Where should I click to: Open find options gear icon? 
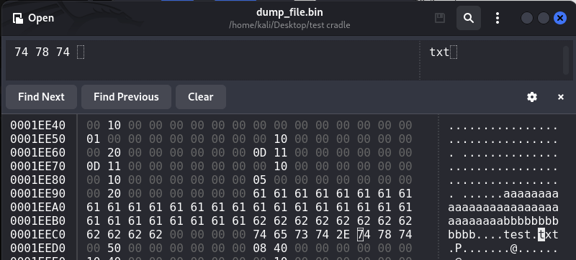point(532,97)
